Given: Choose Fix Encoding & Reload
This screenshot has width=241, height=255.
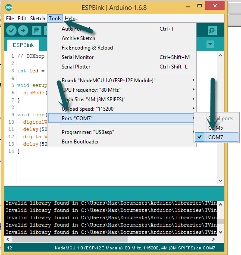Looking at the screenshot, I should click(x=122, y=48).
